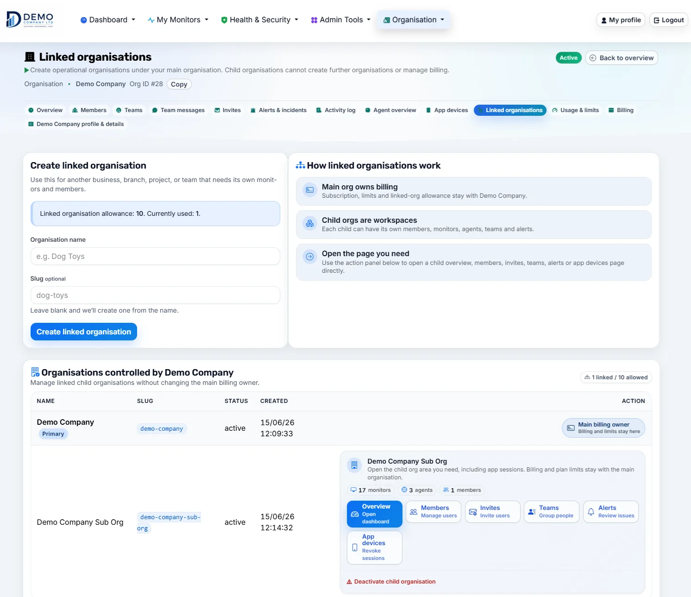Open the My Monitors dropdown
Image resolution: width=691 pixels, height=597 pixels.
point(178,19)
